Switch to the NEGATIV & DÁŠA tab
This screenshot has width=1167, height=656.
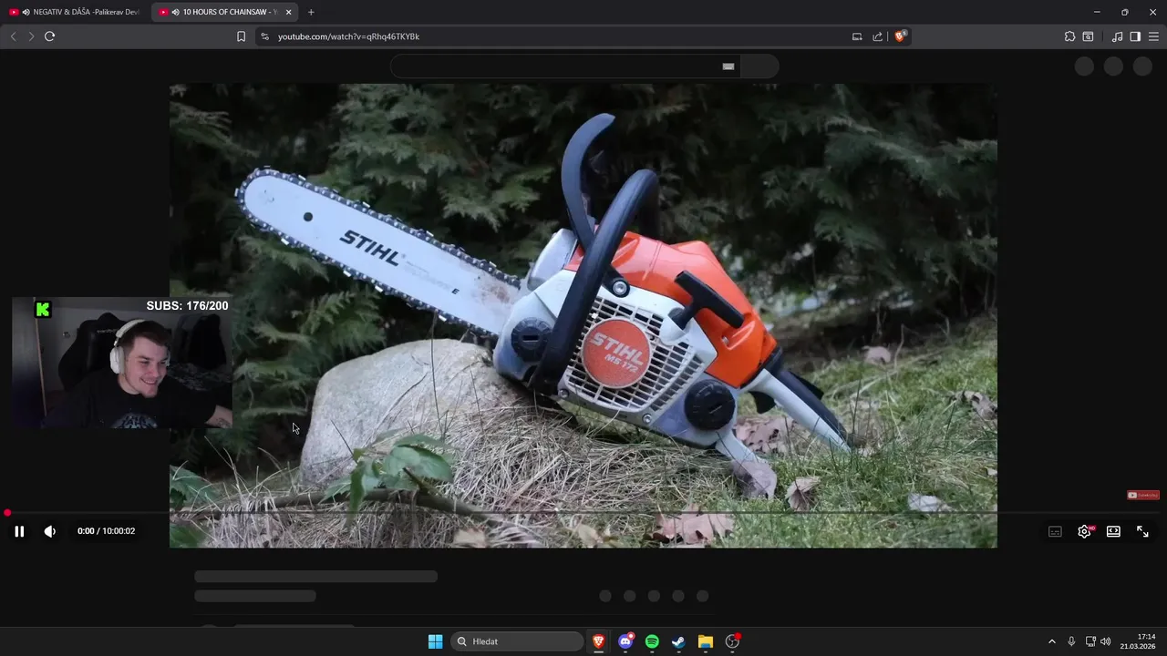click(x=76, y=12)
